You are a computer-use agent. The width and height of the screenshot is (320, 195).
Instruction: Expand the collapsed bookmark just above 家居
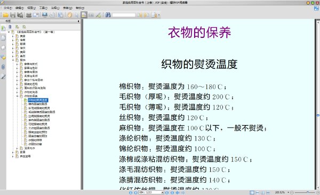[17, 148]
